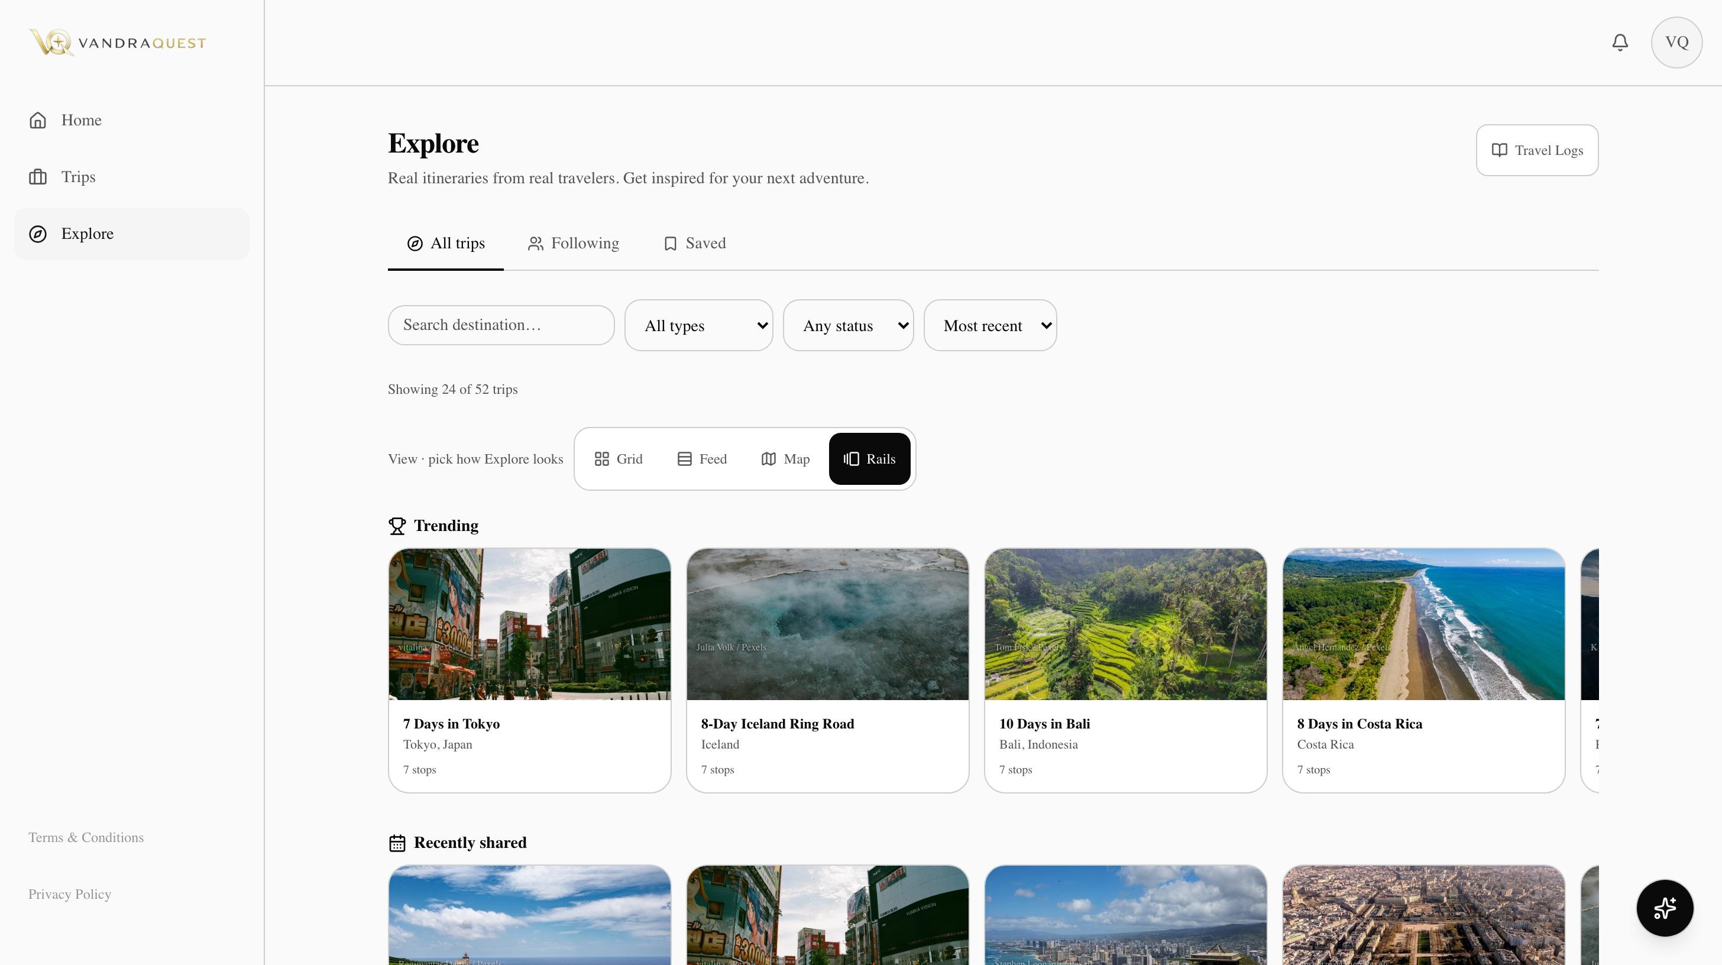
Task: Click the 'Iceland' location text
Action: click(720, 744)
